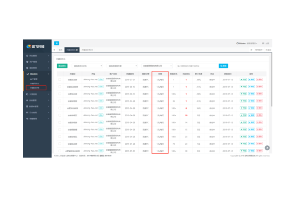296x197 pixels.
Task: Check the second table row checkbox
Action: pos(60,86)
